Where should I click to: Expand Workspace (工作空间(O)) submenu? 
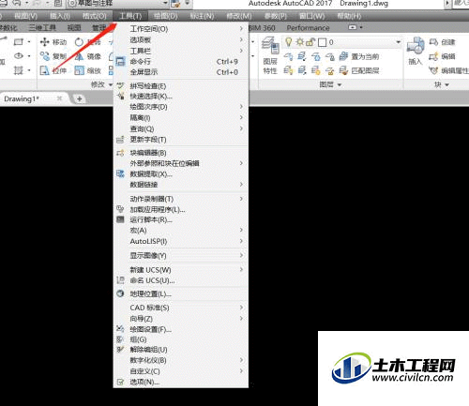[x=181, y=29]
